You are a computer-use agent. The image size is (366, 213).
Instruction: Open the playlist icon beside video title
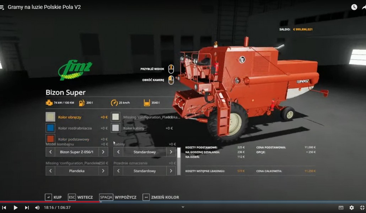tap(2, 7)
